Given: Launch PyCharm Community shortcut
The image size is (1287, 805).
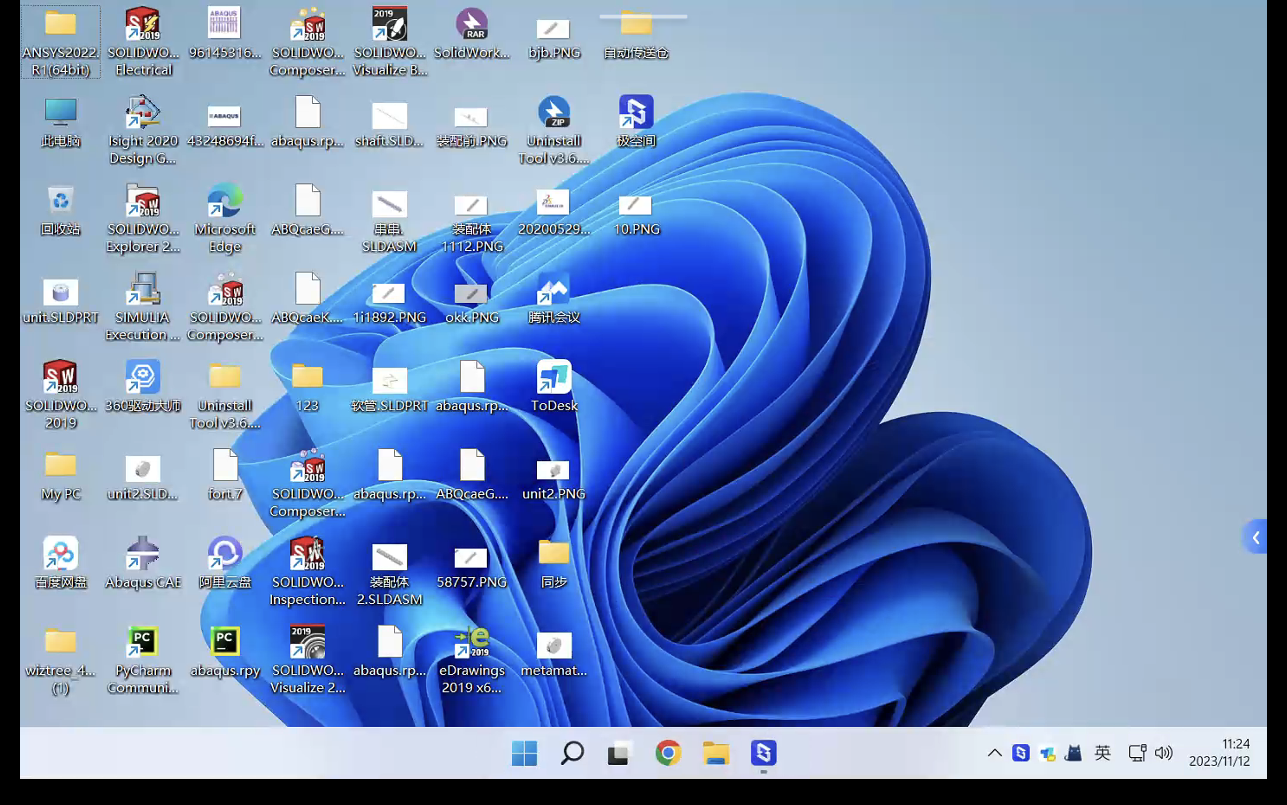Looking at the screenshot, I should (x=143, y=660).
